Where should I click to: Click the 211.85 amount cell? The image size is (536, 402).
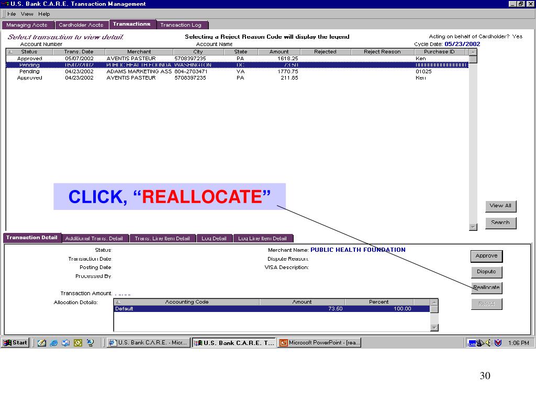click(x=289, y=78)
